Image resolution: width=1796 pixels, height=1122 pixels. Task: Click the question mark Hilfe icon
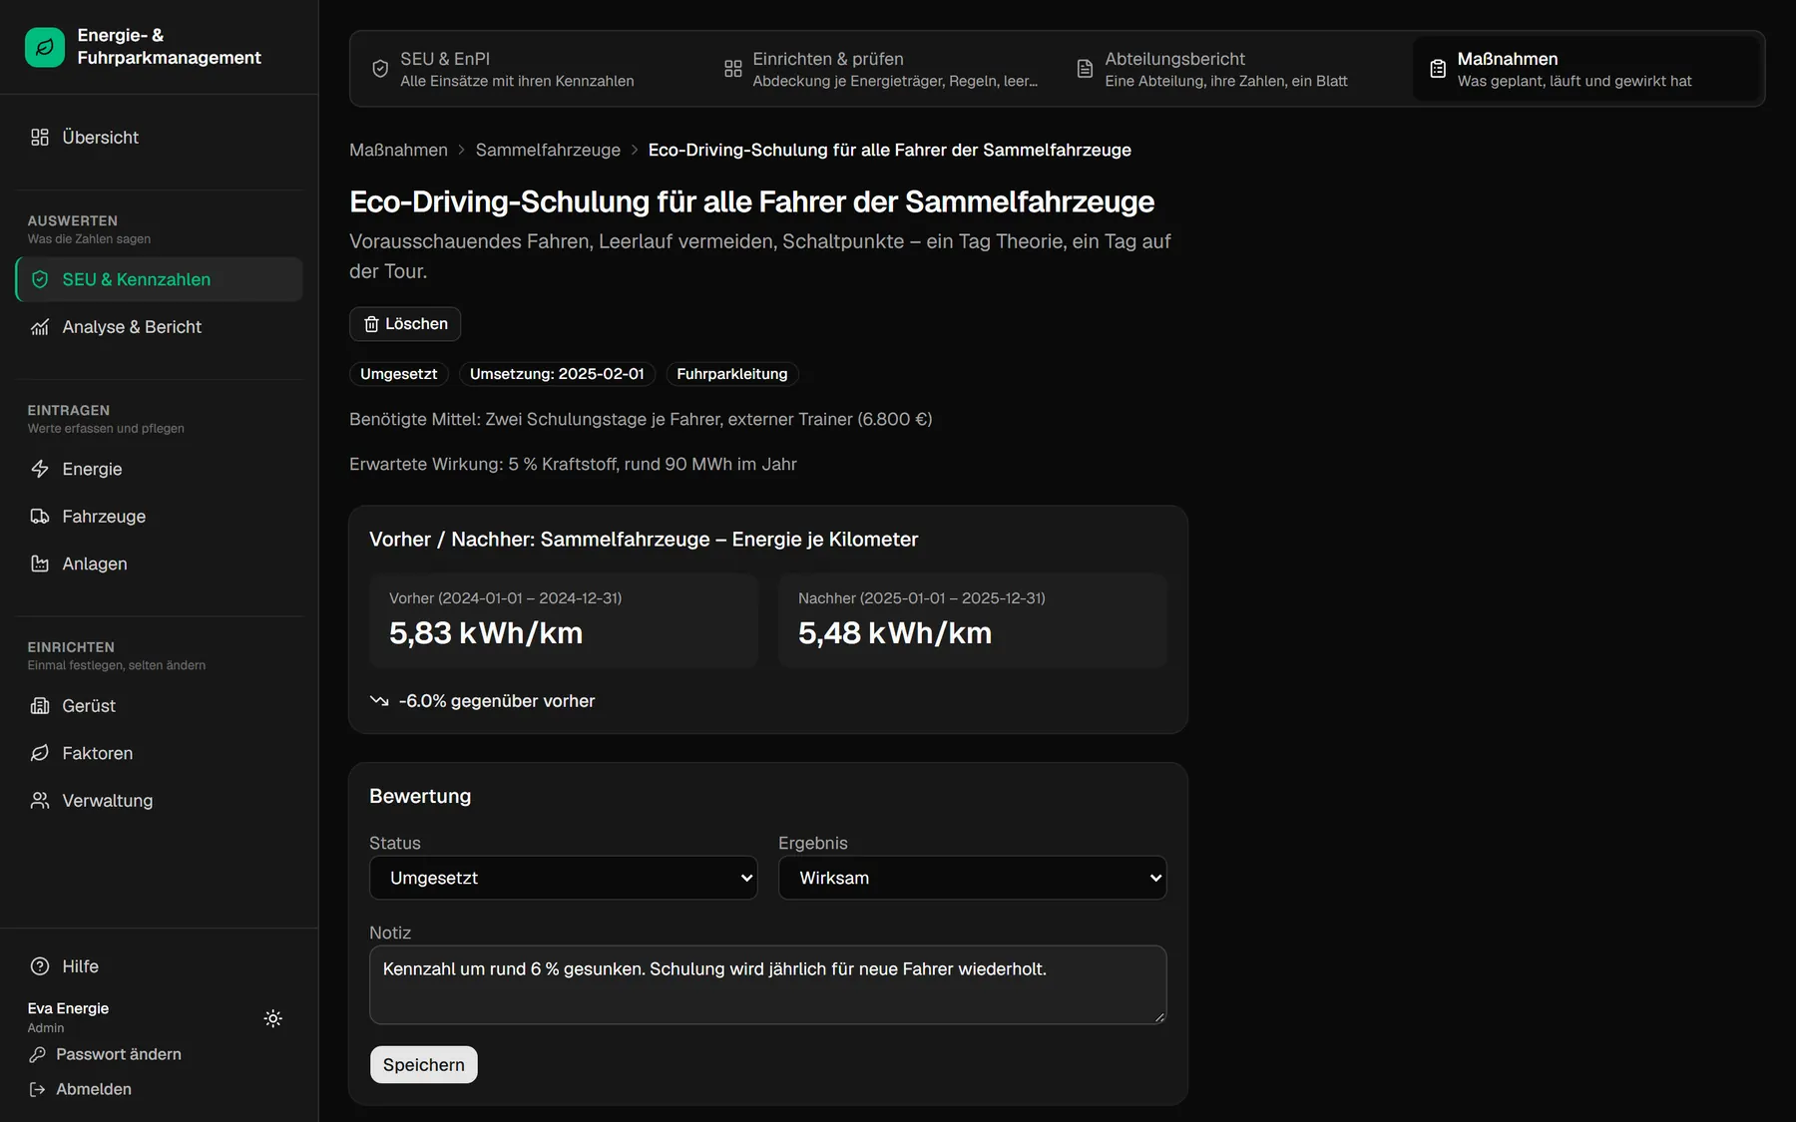coord(40,966)
